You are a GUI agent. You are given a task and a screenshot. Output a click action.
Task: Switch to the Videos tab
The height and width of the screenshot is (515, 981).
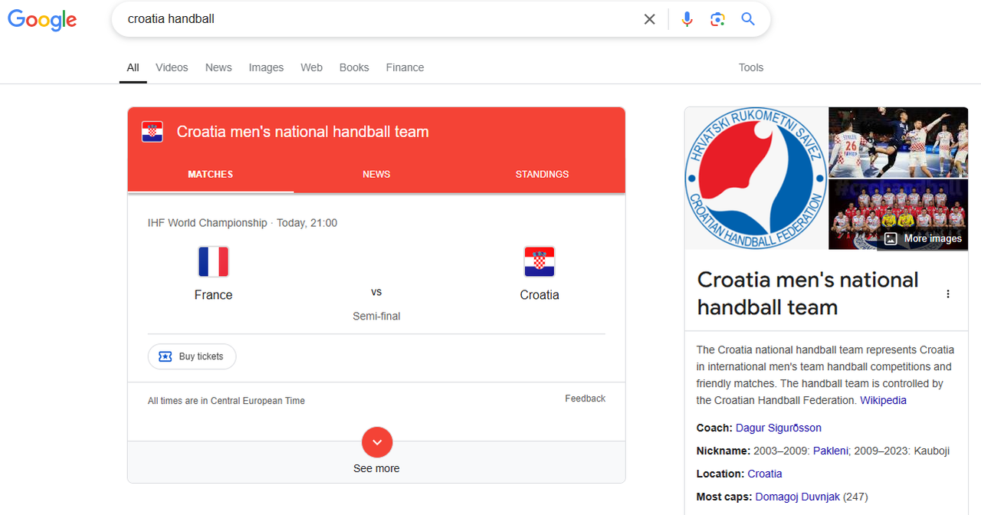(x=172, y=67)
